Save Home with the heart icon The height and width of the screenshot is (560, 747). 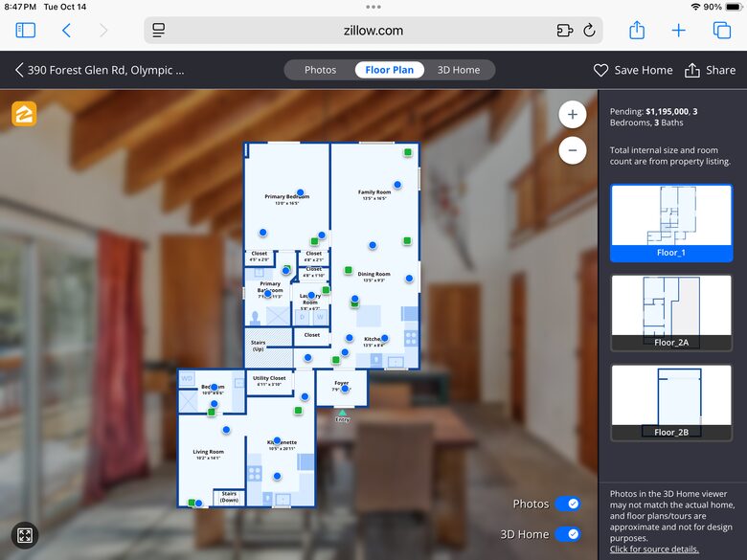coord(633,70)
